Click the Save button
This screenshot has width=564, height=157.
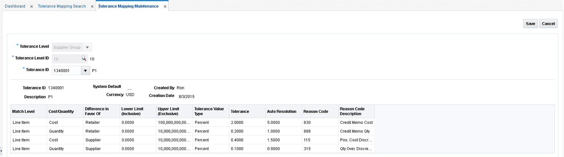[530, 24]
